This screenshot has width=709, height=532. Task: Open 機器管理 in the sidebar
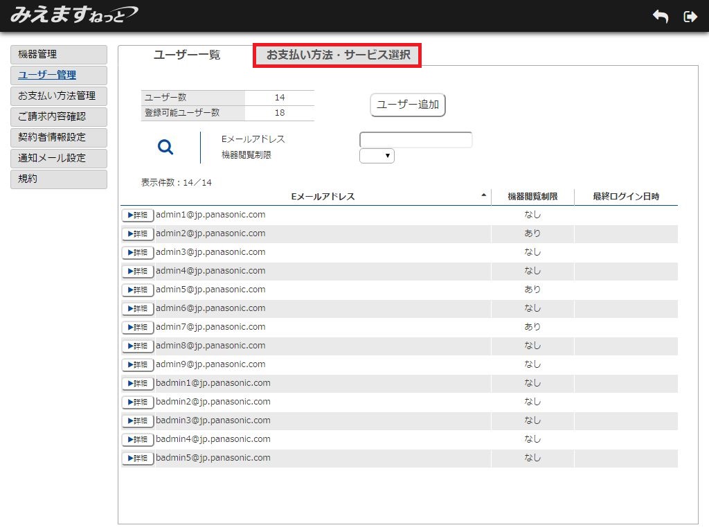point(59,55)
